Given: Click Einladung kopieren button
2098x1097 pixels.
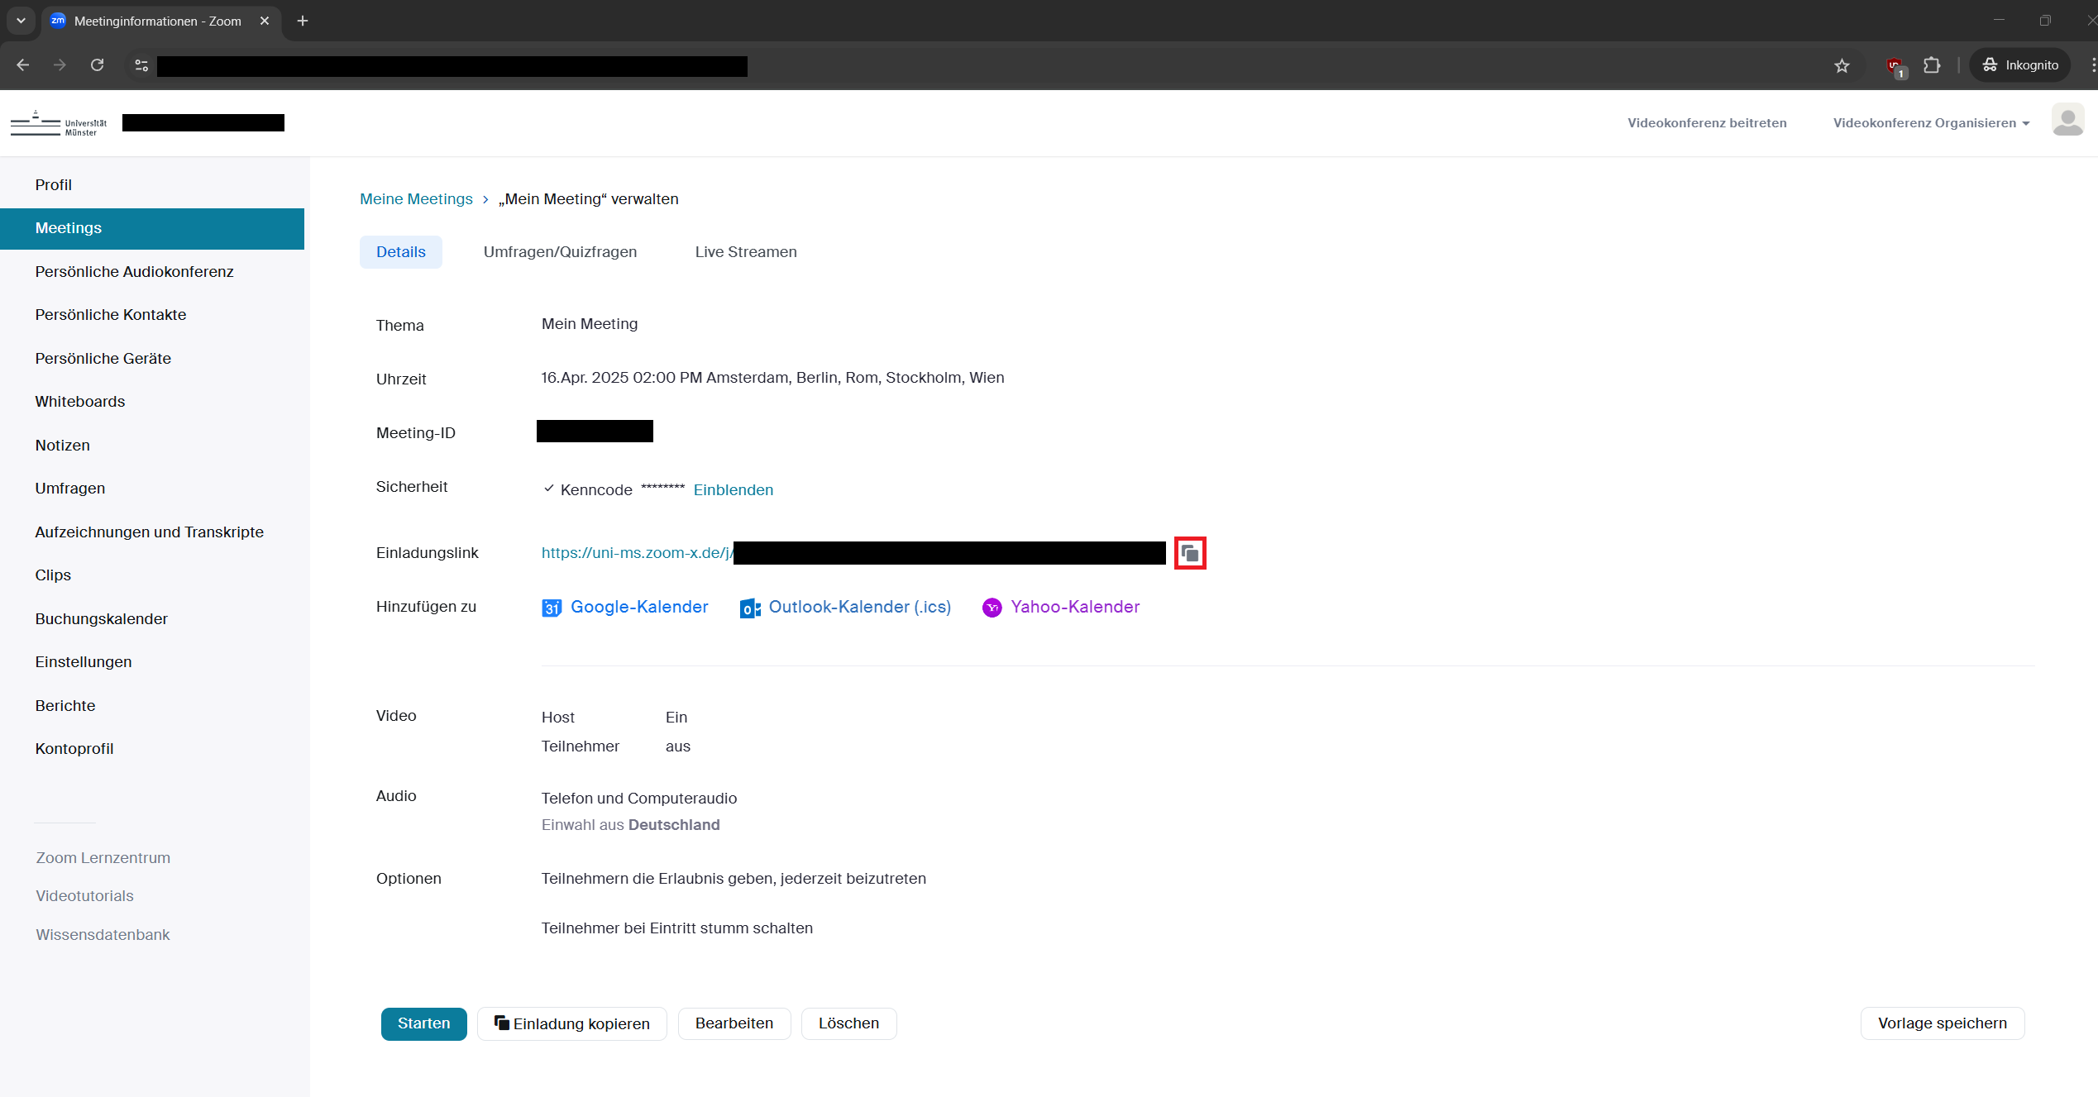Looking at the screenshot, I should [x=571, y=1023].
